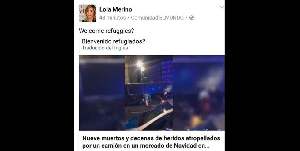300x151 pixels.
Task: Click the globe public-privacy icon
Action: [x=192, y=18]
